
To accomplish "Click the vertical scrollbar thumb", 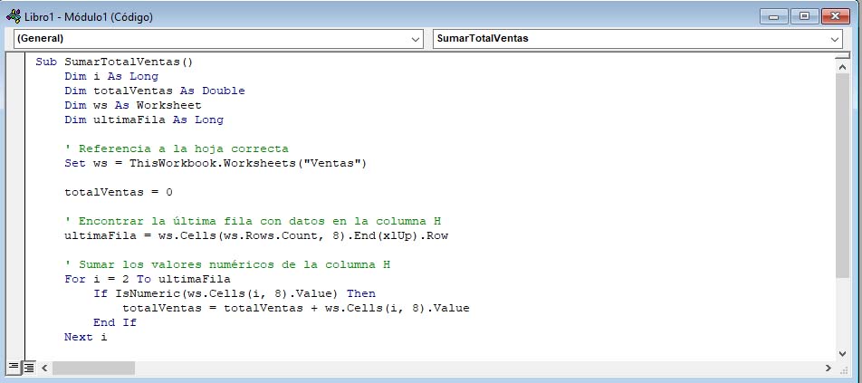I will (x=842, y=176).
